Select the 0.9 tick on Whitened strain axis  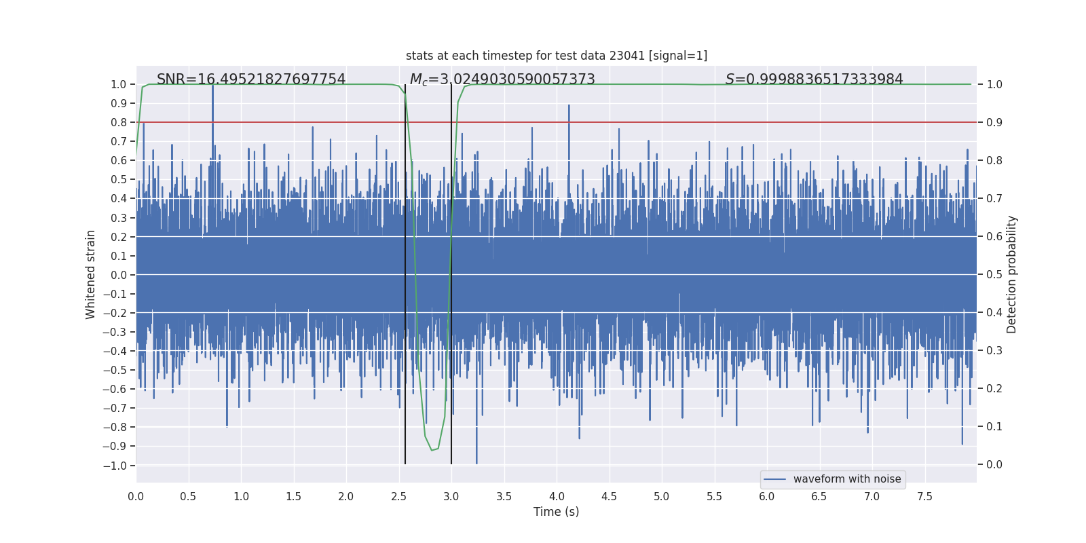coord(119,103)
